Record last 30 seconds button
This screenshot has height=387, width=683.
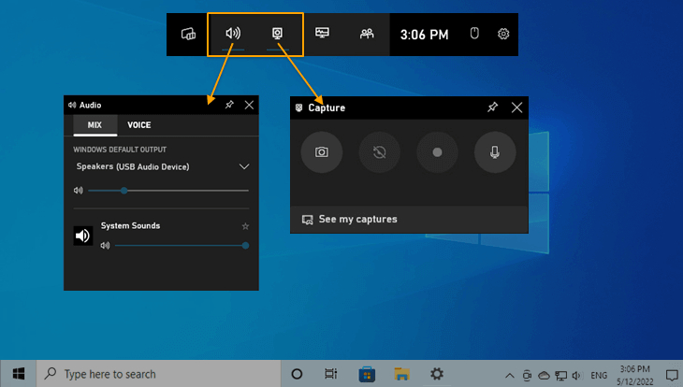coord(380,152)
